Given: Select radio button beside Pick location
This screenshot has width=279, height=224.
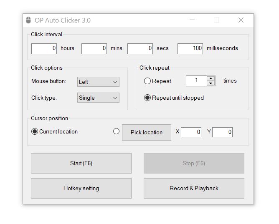Looking at the screenshot, I should [117, 131].
